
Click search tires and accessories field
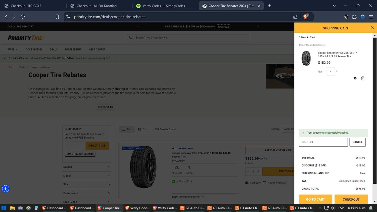(x=189, y=37)
